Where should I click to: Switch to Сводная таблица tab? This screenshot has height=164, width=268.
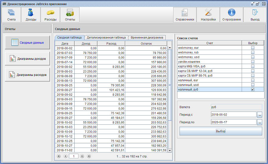coord(69,37)
